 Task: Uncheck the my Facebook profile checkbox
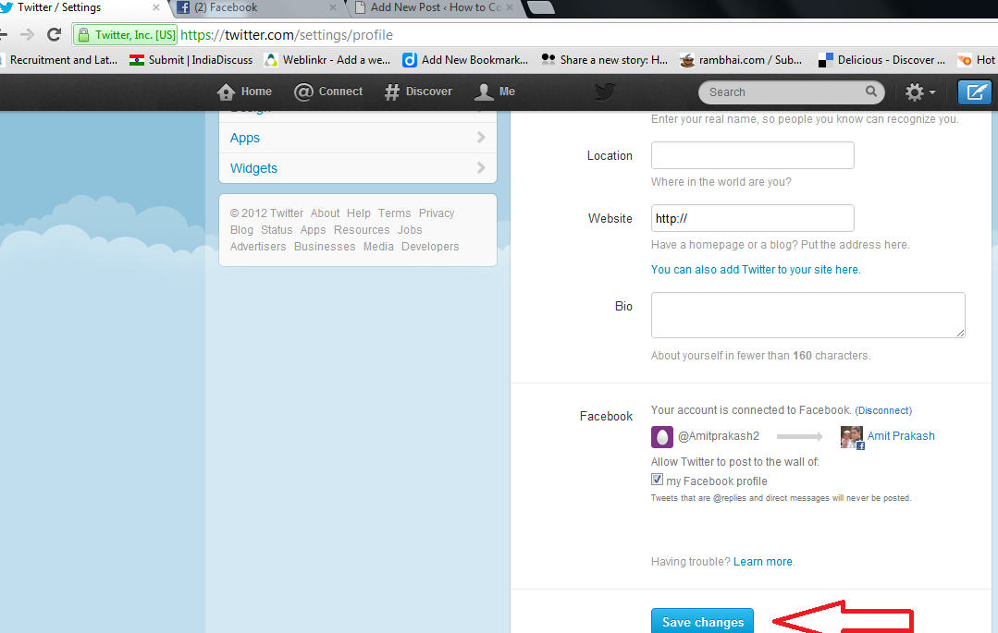(657, 480)
